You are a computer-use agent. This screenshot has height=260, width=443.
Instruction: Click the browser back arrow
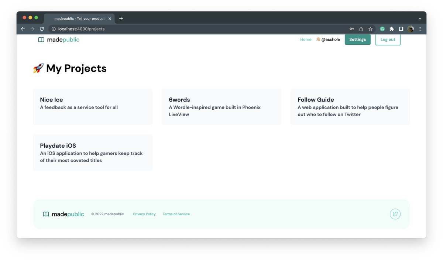[23, 29]
